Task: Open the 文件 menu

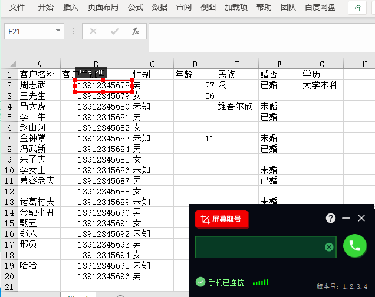Action: [17, 8]
